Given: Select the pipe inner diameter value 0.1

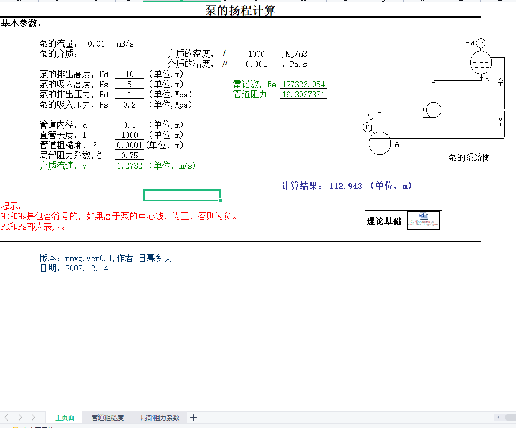Looking at the screenshot, I should [x=130, y=125].
